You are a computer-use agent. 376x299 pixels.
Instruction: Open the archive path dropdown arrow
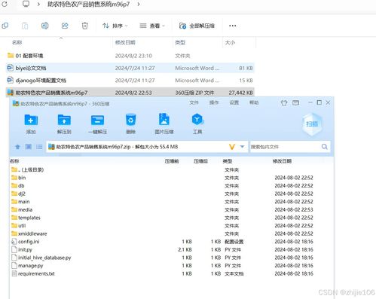click(242, 147)
